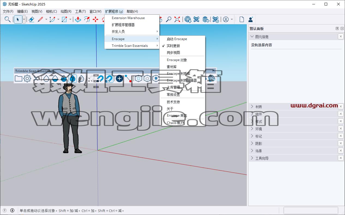The image size is (345, 215).
Task: Click the empty outlined droplet icon
Action: 46,78
